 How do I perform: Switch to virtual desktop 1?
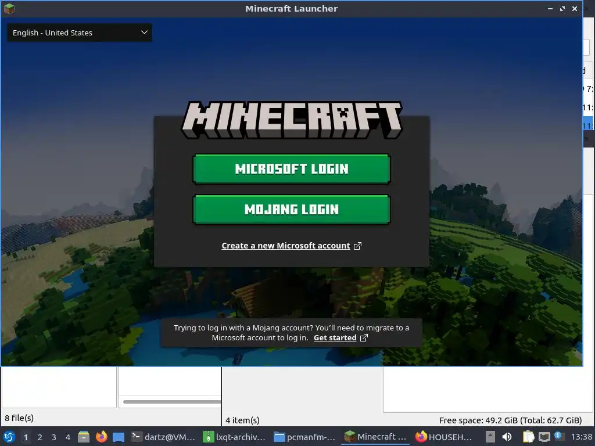tap(26, 437)
